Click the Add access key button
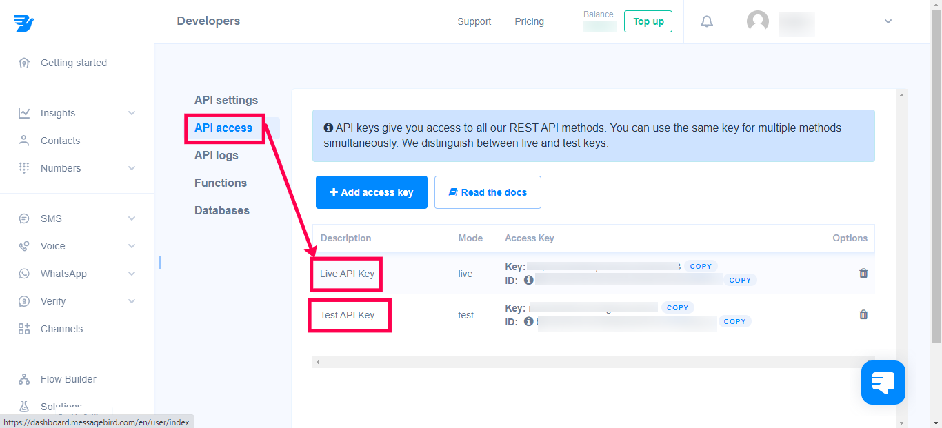The width and height of the screenshot is (942, 428). pos(372,192)
